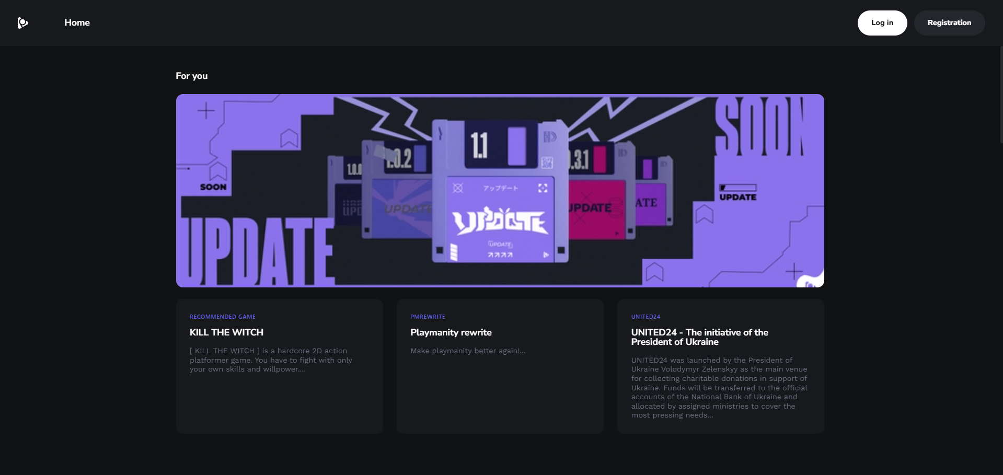Open the KILL THE WITCH title
The width and height of the screenshot is (1003, 475).
click(x=226, y=332)
